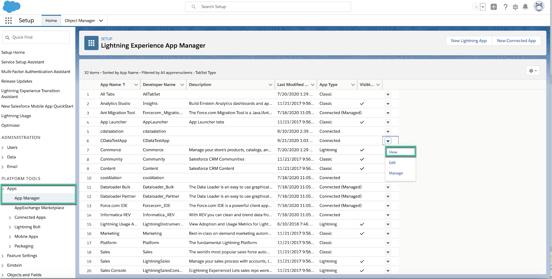Open Description column menu chevron
Image resolution: width=552 pixels, height=279 pixels.
270,85
